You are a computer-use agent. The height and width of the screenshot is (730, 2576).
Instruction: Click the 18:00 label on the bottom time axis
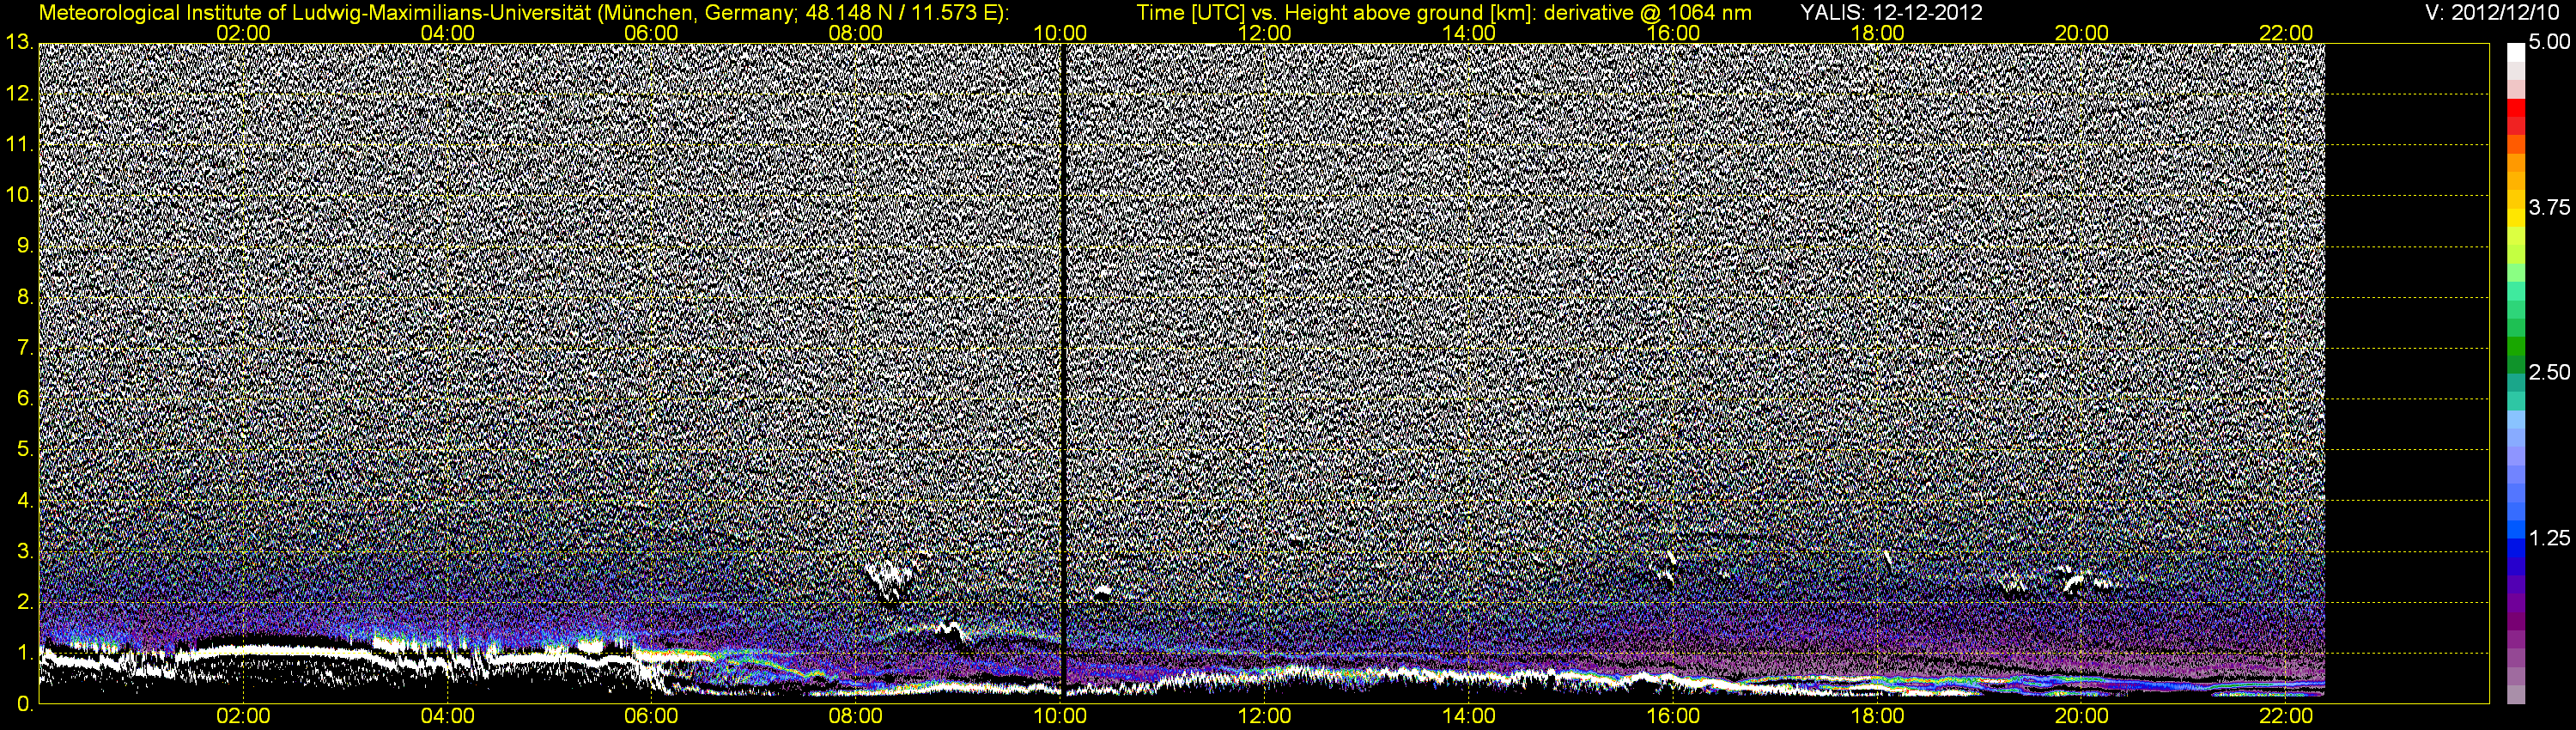1877,716
